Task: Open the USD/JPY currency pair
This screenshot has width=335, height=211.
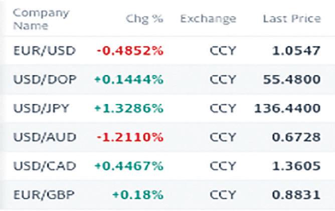Action: [41, 108]
